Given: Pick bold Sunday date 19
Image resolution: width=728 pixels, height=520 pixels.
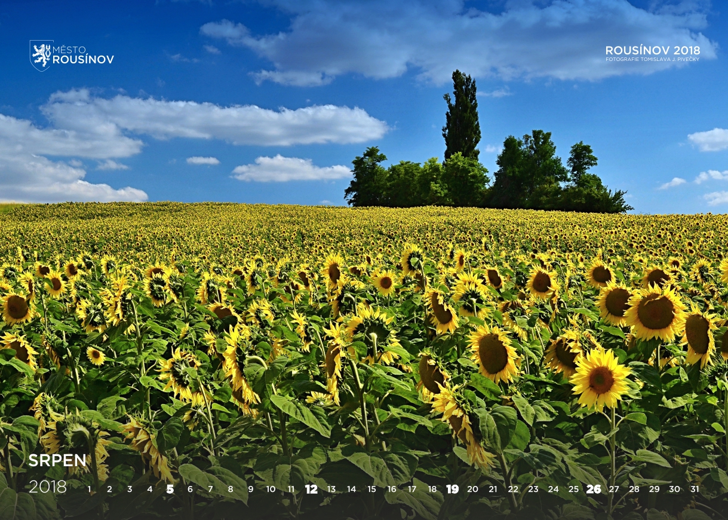Looking at the screenshot, I should (452, 489).
